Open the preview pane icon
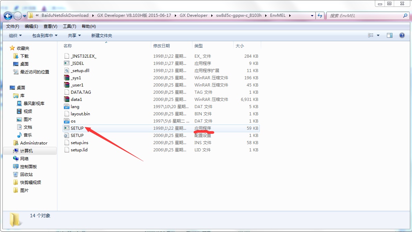This screenshot has height=232, width=412. (x=389, y=35)
